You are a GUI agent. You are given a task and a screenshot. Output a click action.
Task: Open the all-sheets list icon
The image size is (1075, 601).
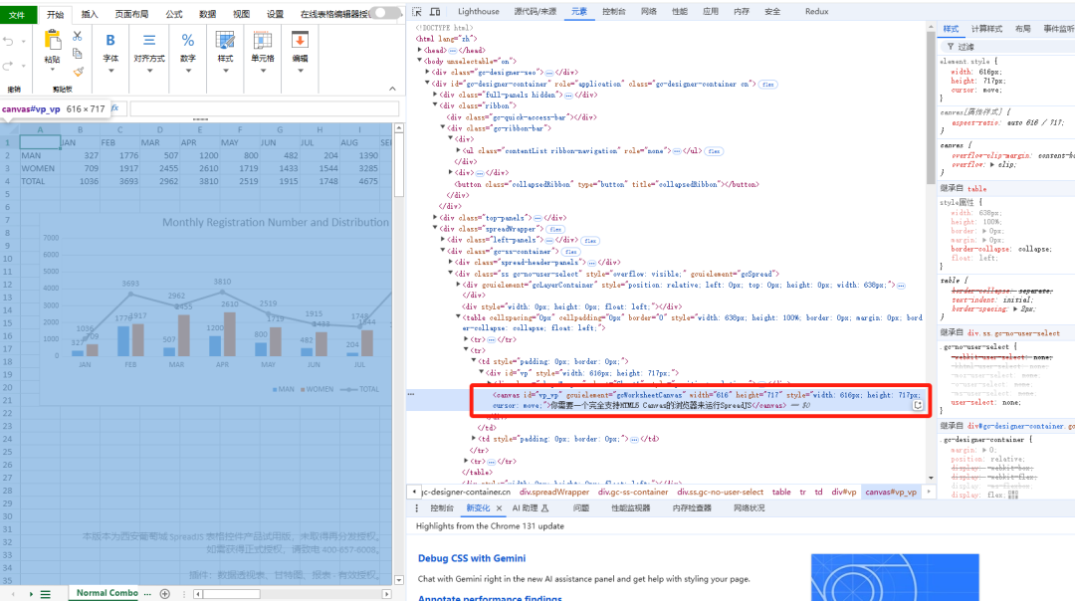click(x=45, y=594)
